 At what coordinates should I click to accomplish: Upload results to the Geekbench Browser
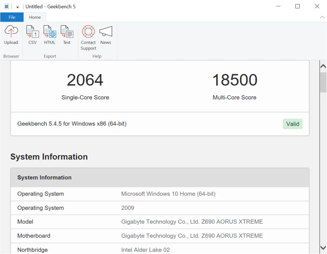click(11, 35)
